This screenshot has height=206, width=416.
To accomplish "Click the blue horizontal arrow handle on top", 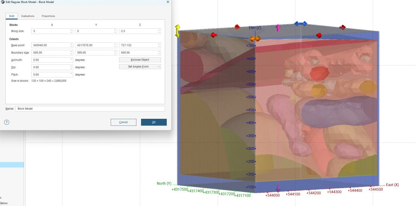I will [x=301, y=24].
